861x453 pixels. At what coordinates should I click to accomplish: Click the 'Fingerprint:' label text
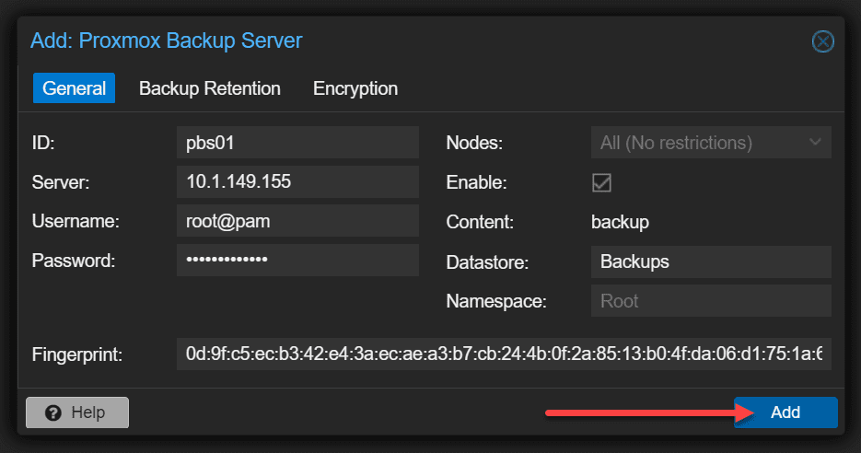[77, 354]
